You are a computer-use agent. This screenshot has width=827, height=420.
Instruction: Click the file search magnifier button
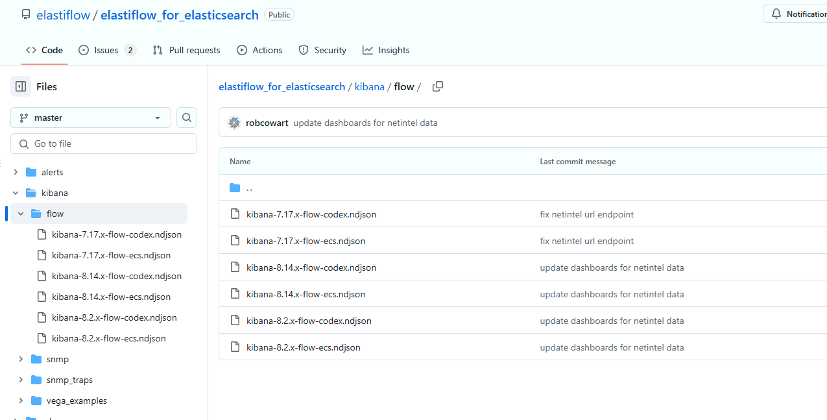(x=187, y=117)
